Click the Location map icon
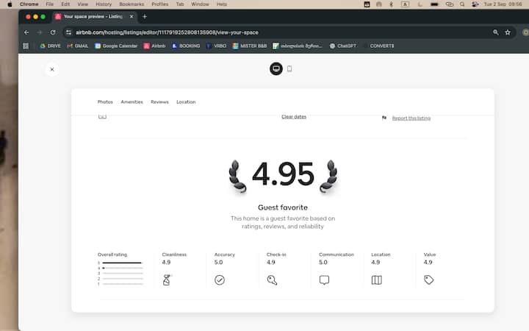 [x=376, y=280]
